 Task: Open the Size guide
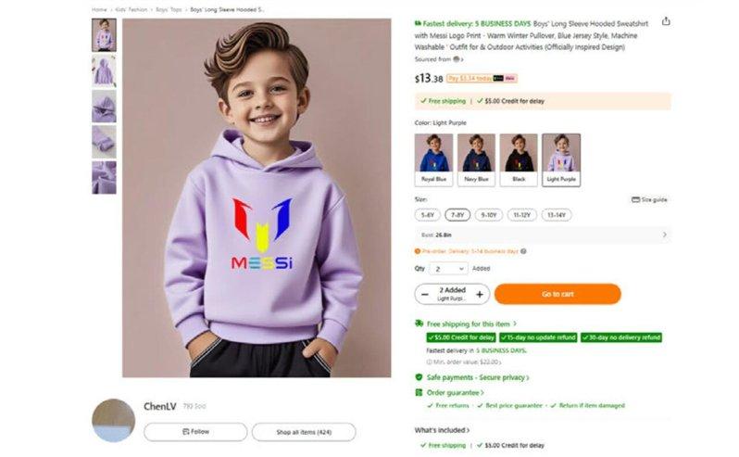648,199
